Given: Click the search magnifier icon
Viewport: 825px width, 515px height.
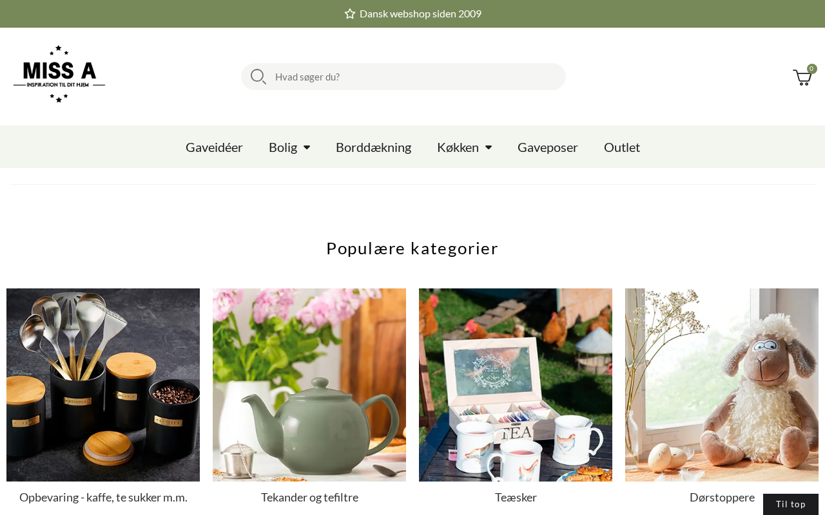Looking at the screenshot, I should click(258, 77).
